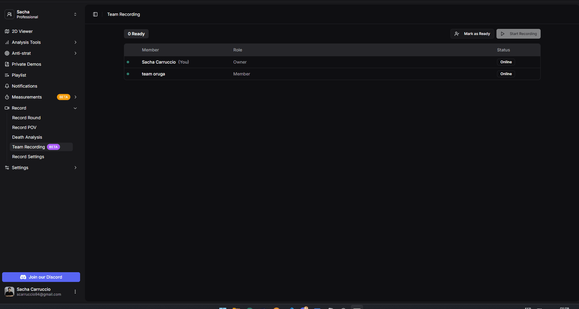The height and width of the screenshot is (309, 579).
Task: Click team oruga's Online status badge
Action: [x=506, y=74]
